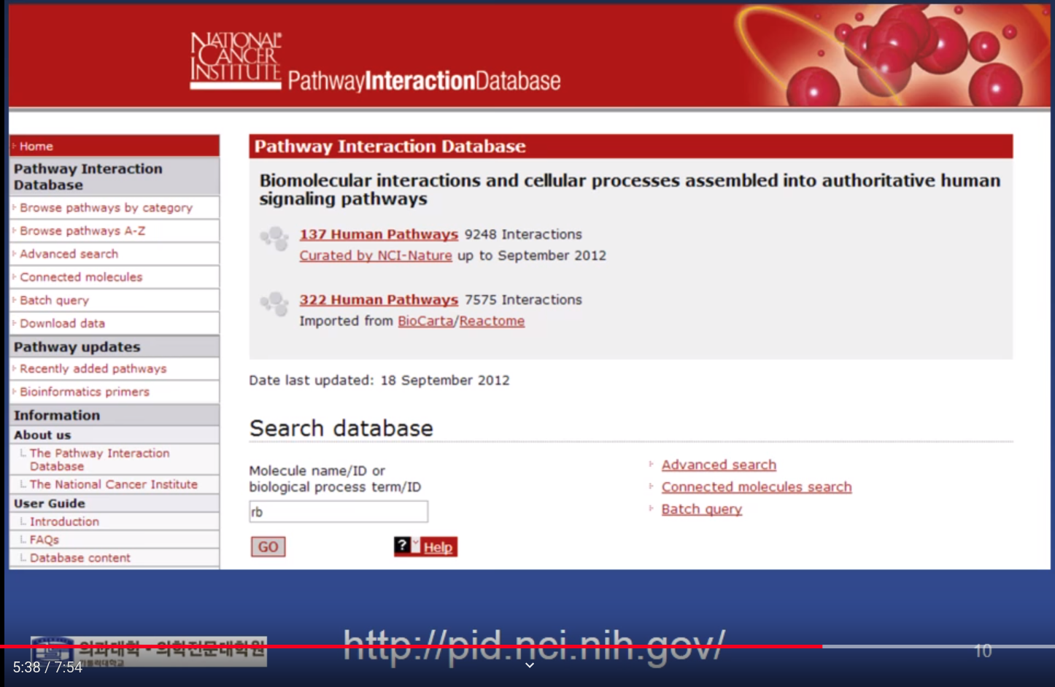Open Recently added pathways
1055x687 pixels.
pyautogui.click(x=93, y=369)
